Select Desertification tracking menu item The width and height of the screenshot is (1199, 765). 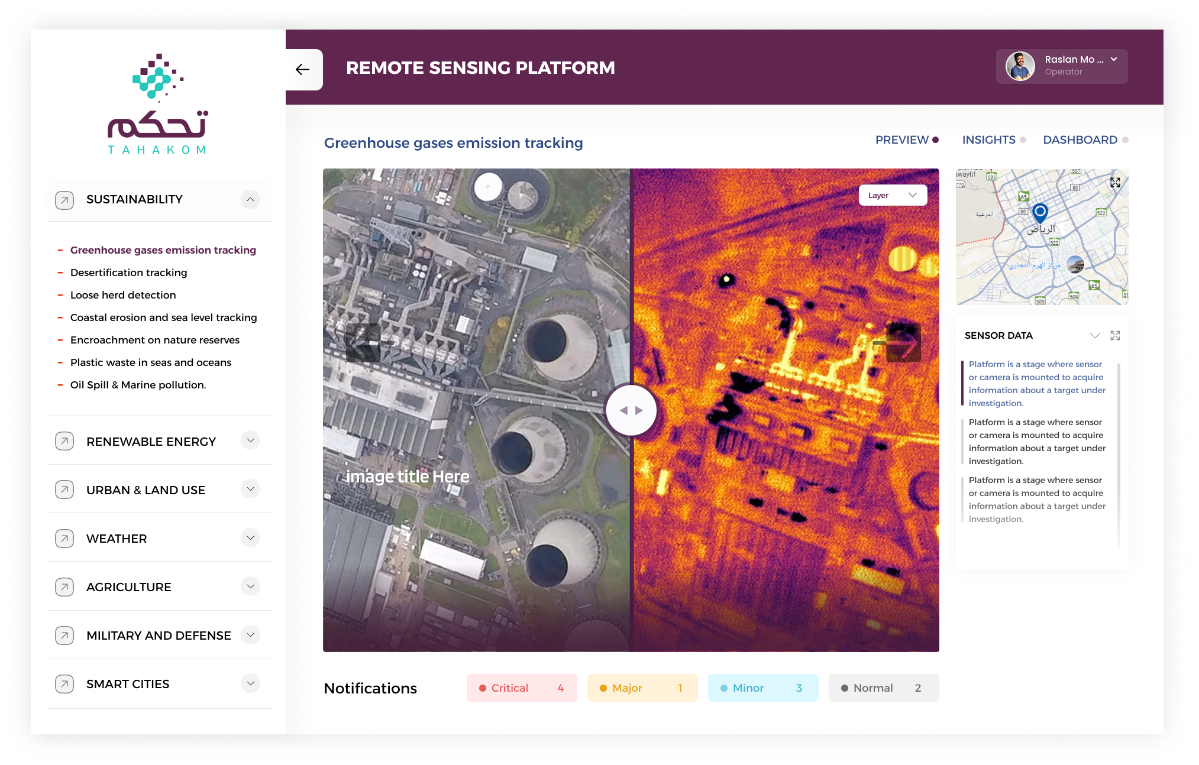128,273
